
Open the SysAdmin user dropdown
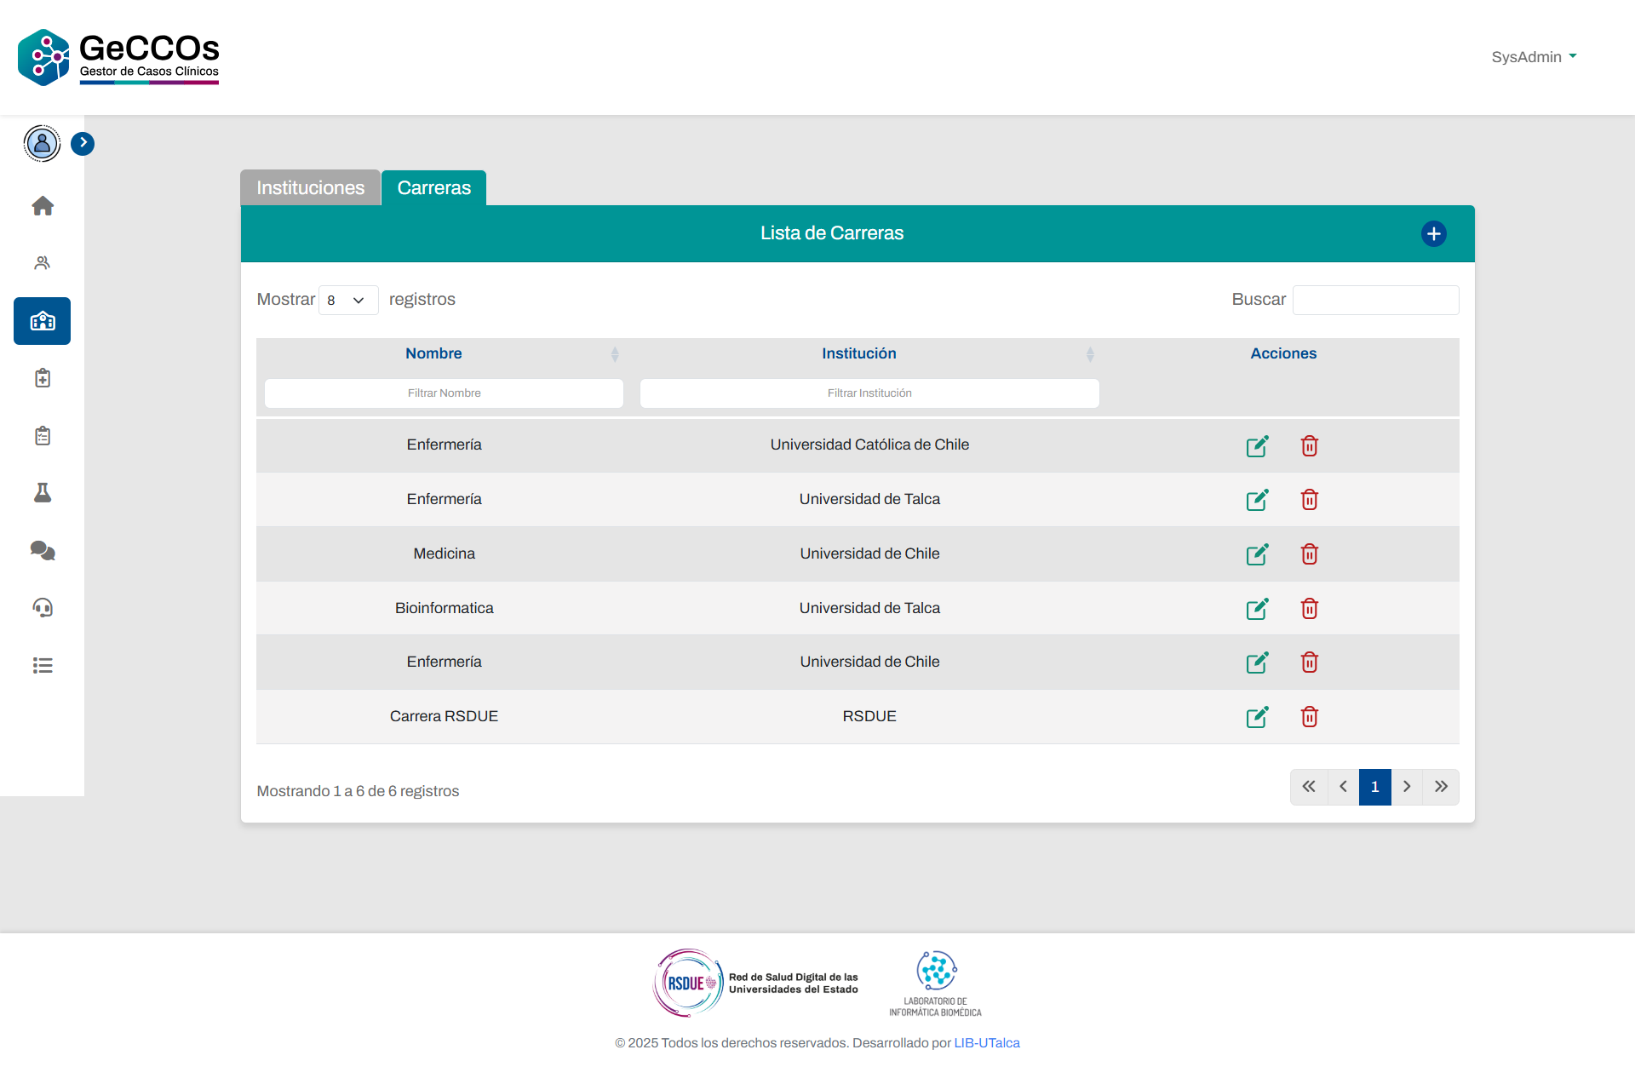[1534, 57]
